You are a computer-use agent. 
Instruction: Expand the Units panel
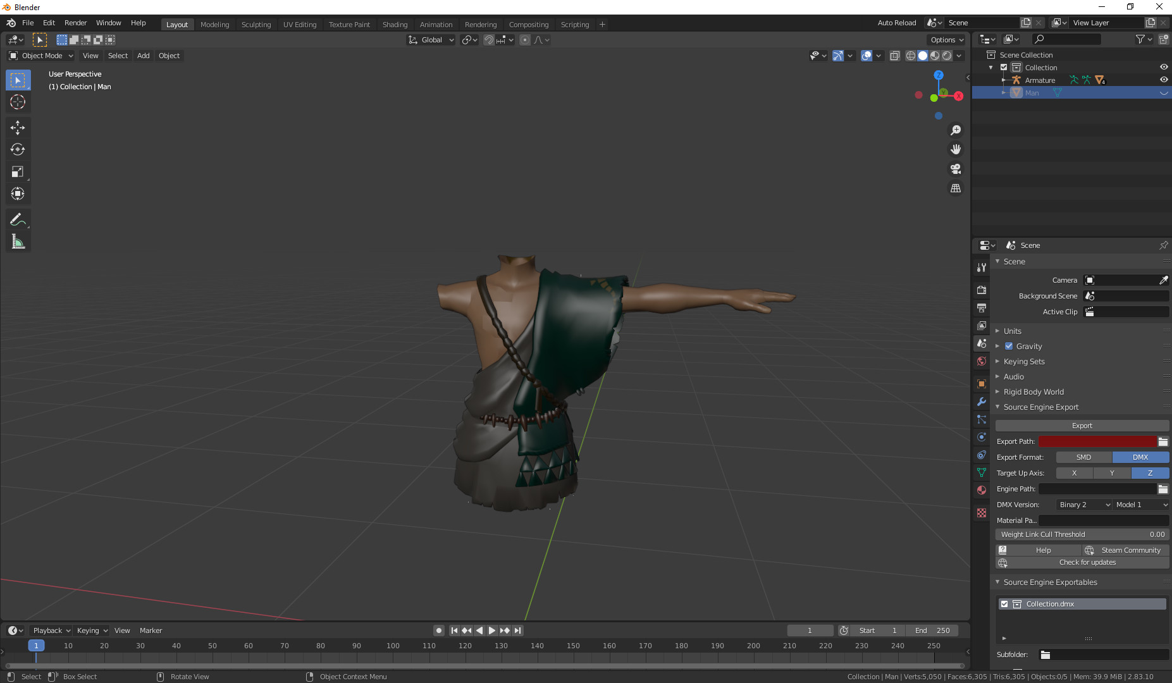point(1012,331)
